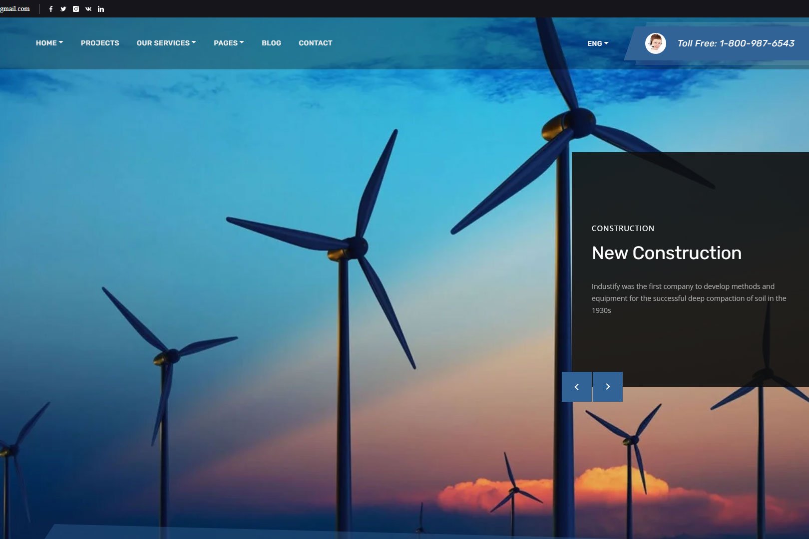This screenshot has width=809, height=539.
Task: Open the Facebook social icon
Action: (x=51, y=9)
